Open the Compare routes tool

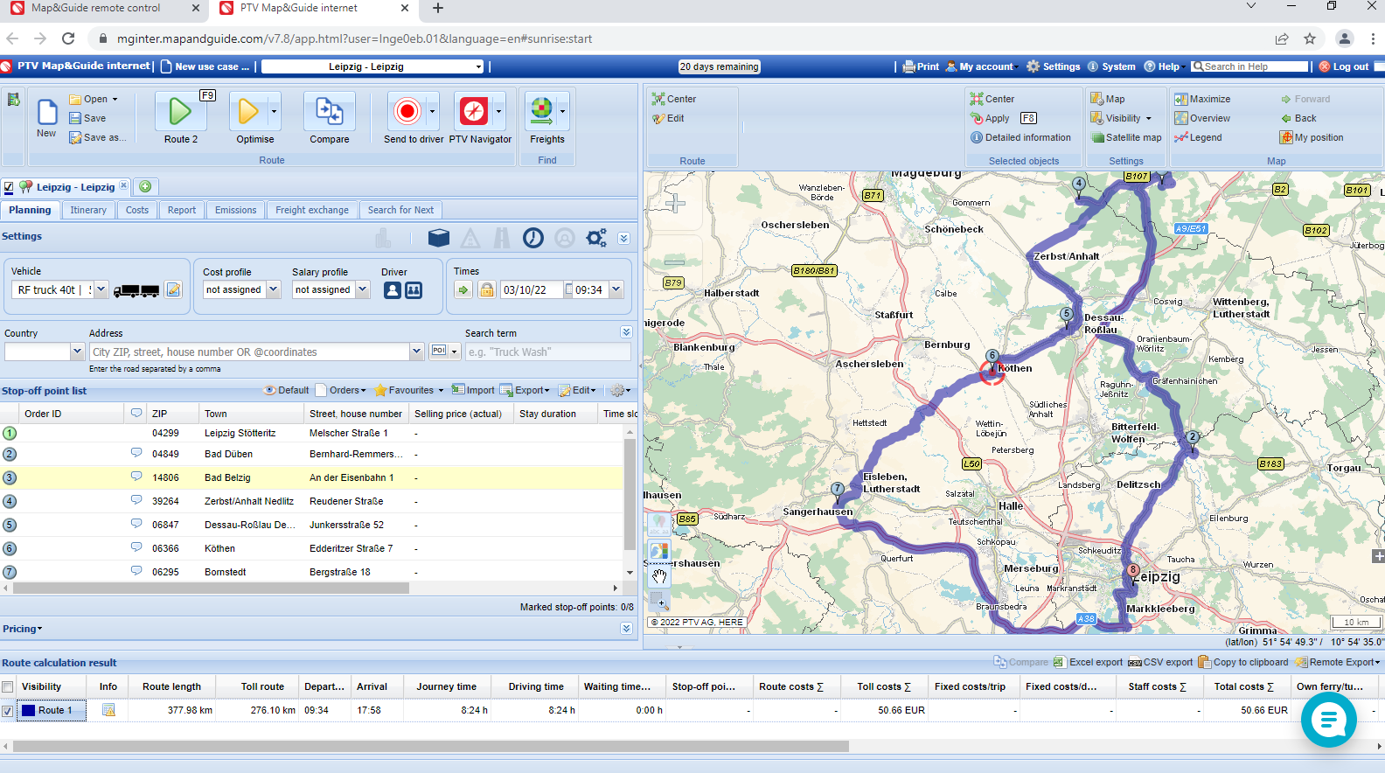(x=329, y=112)
